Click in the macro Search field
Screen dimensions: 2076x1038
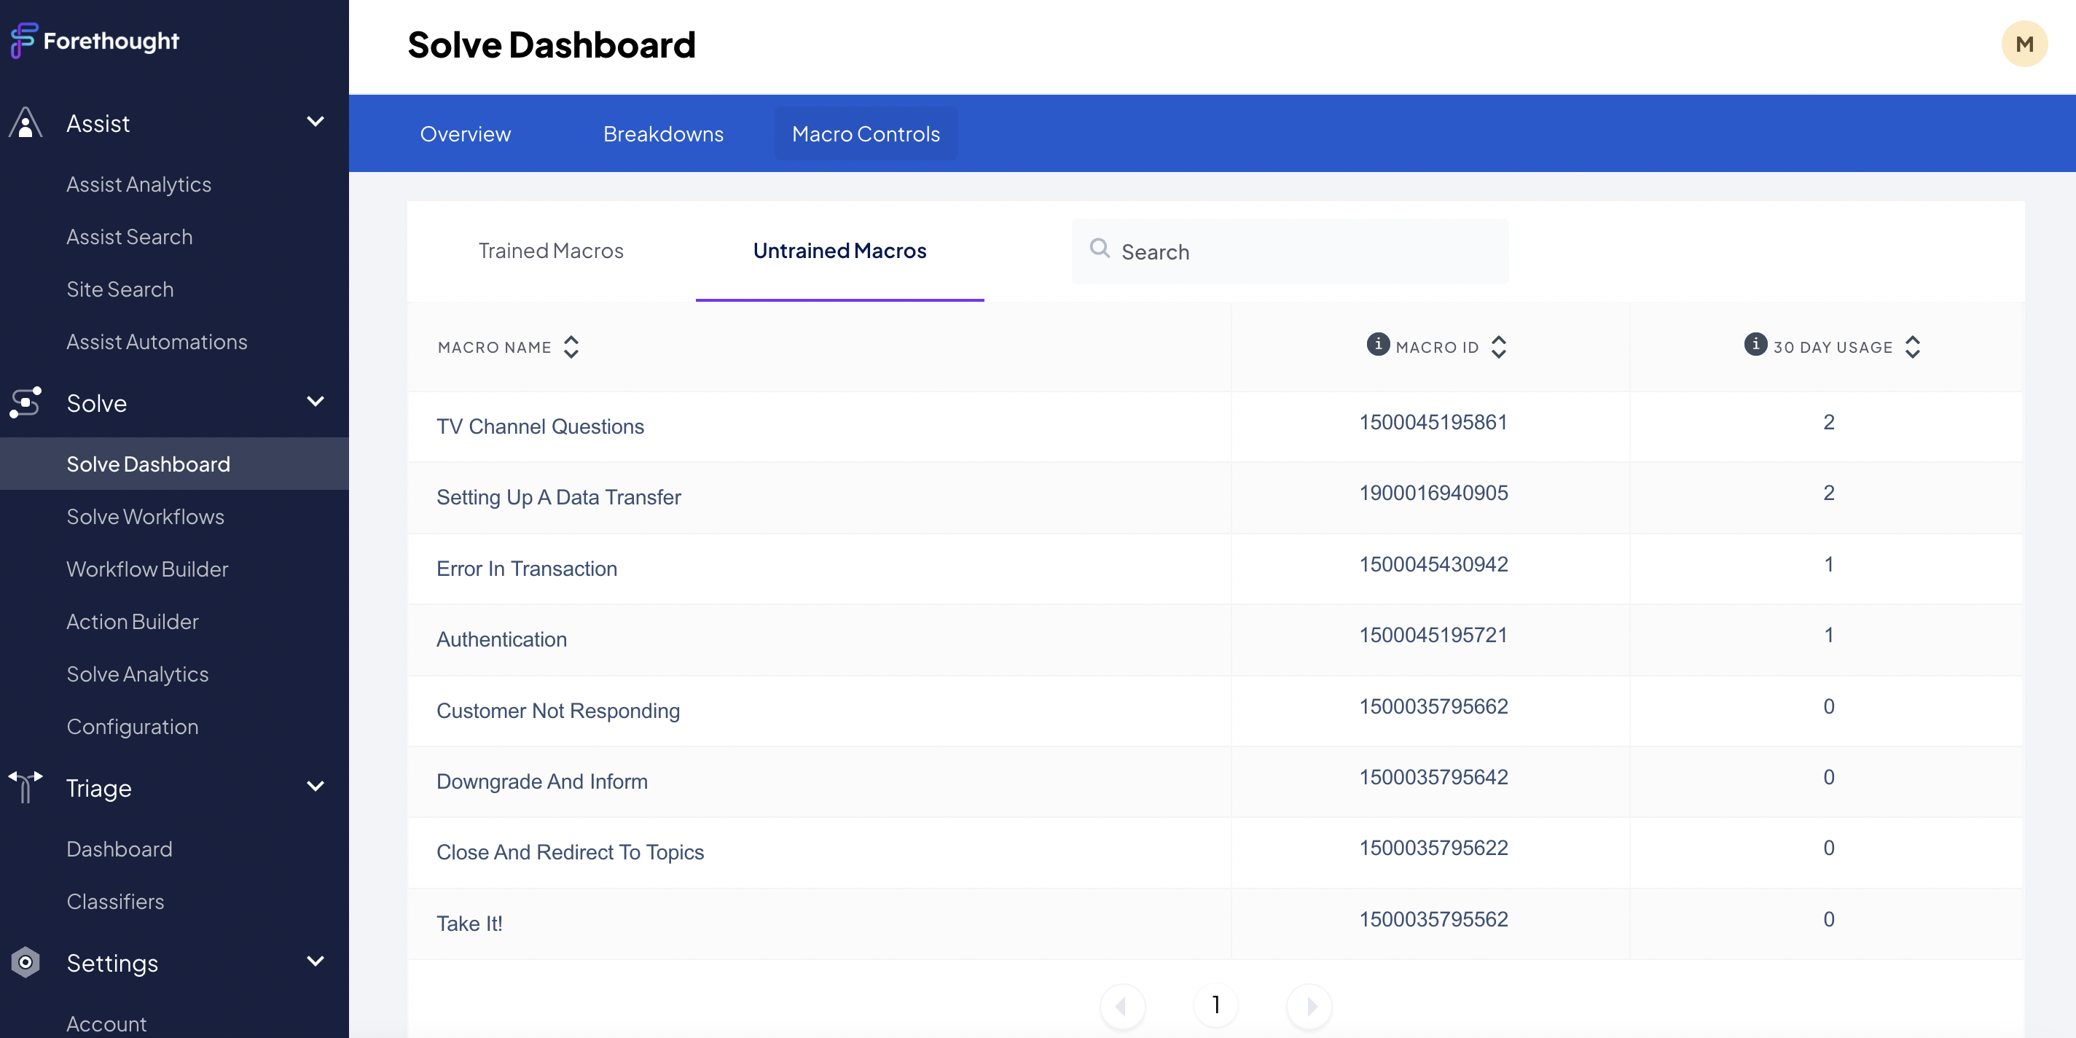(1290, 251)
